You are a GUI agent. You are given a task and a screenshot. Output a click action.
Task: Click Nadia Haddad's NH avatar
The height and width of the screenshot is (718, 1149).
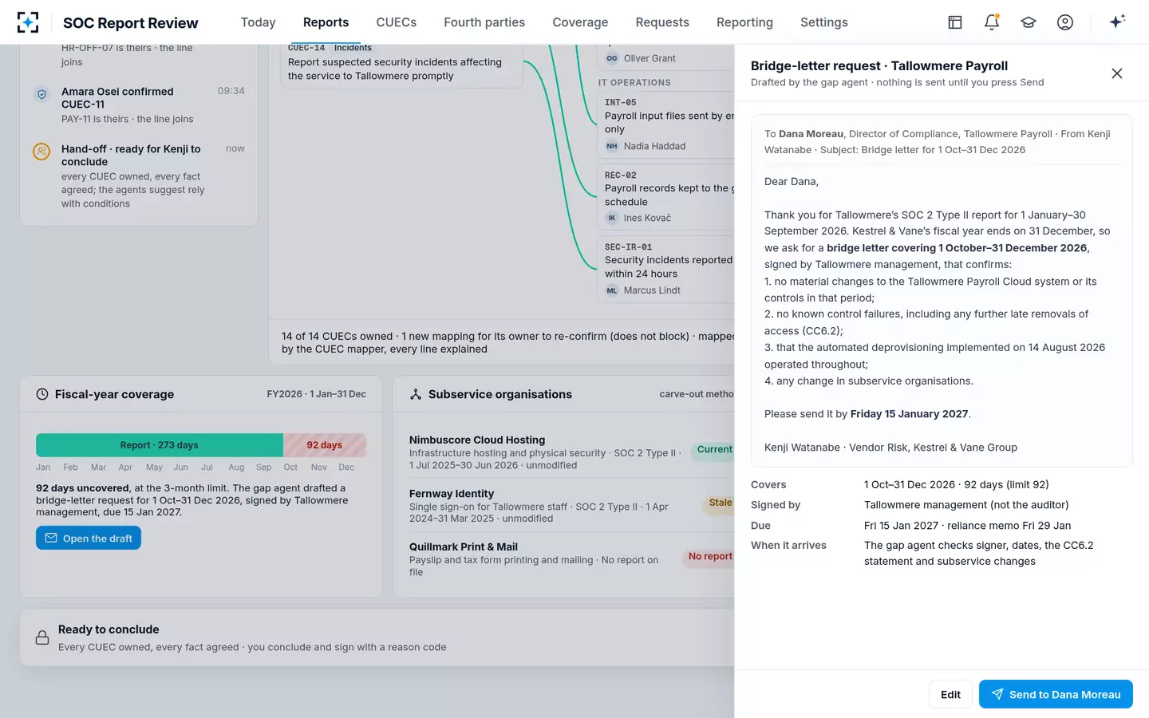(612, 146)
